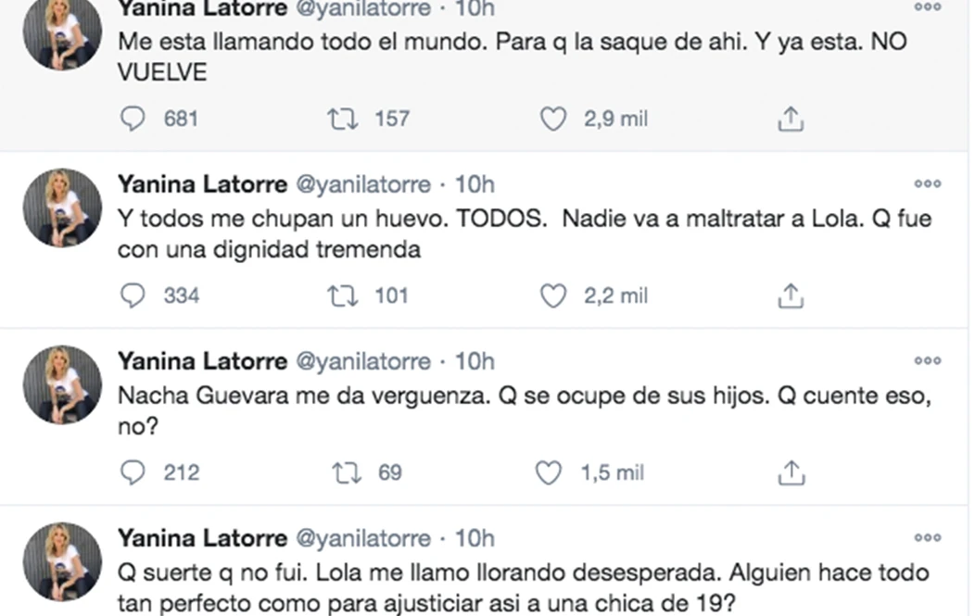The width and height of the screenshot is (975, 616).
Task: Open more options on 'dignidad tremenda' tweet
Action: pyautogui.click(x=927, y=184)
